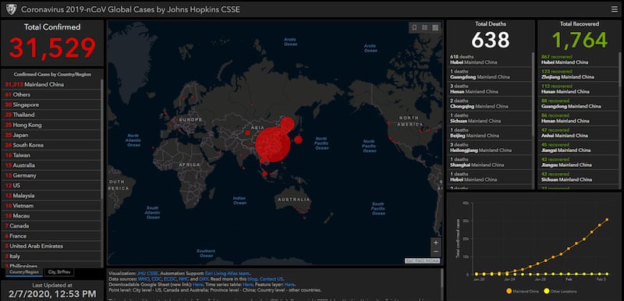Open the map bookmarks icon
This screenshot has height=301, width=624.
pos(414,27)
